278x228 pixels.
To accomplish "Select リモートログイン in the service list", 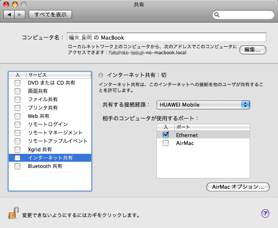I will click(47, 125).
